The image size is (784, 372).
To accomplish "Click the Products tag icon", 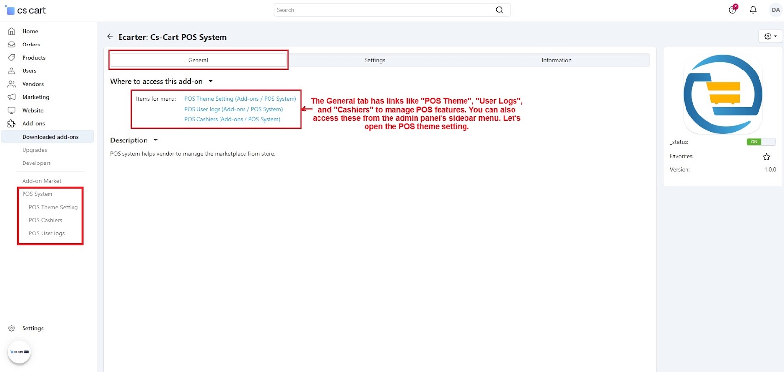I will click(x=12, y=58).
